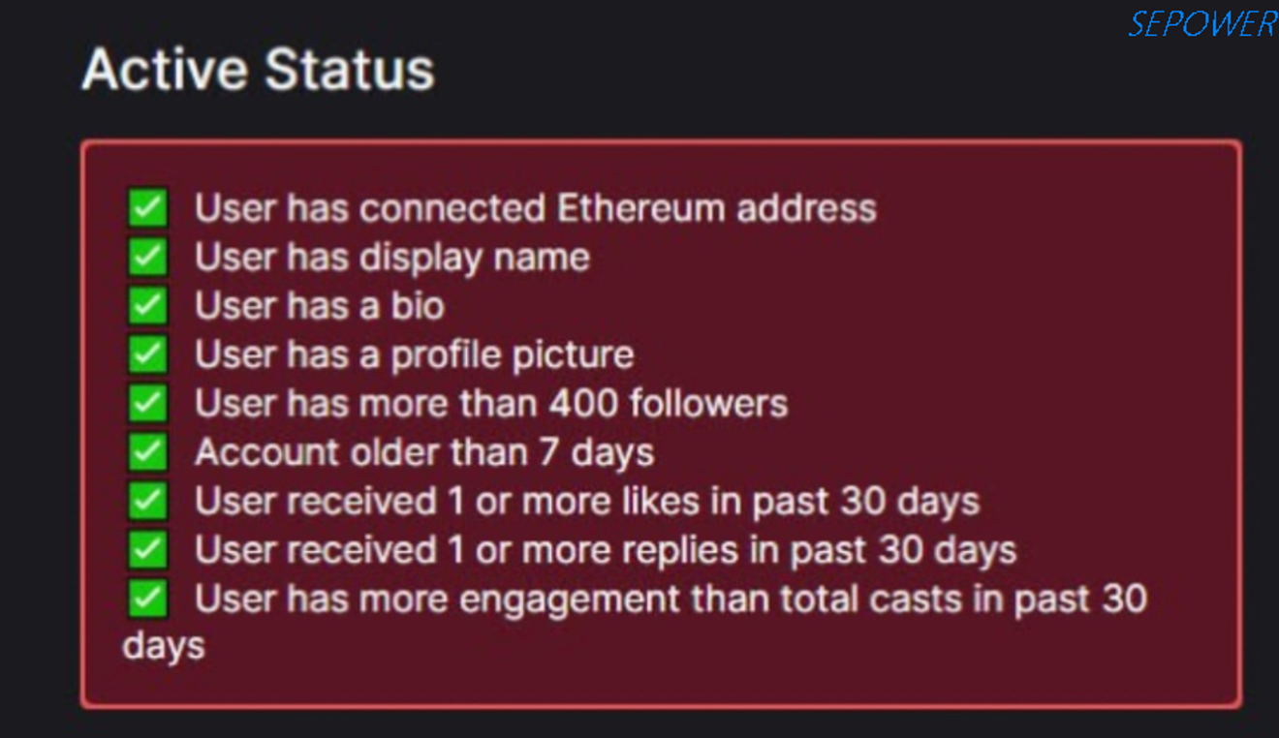This screenshot has height=738, width=1279.
Task: Select the check icon beside account age
Action: point(147,452)
